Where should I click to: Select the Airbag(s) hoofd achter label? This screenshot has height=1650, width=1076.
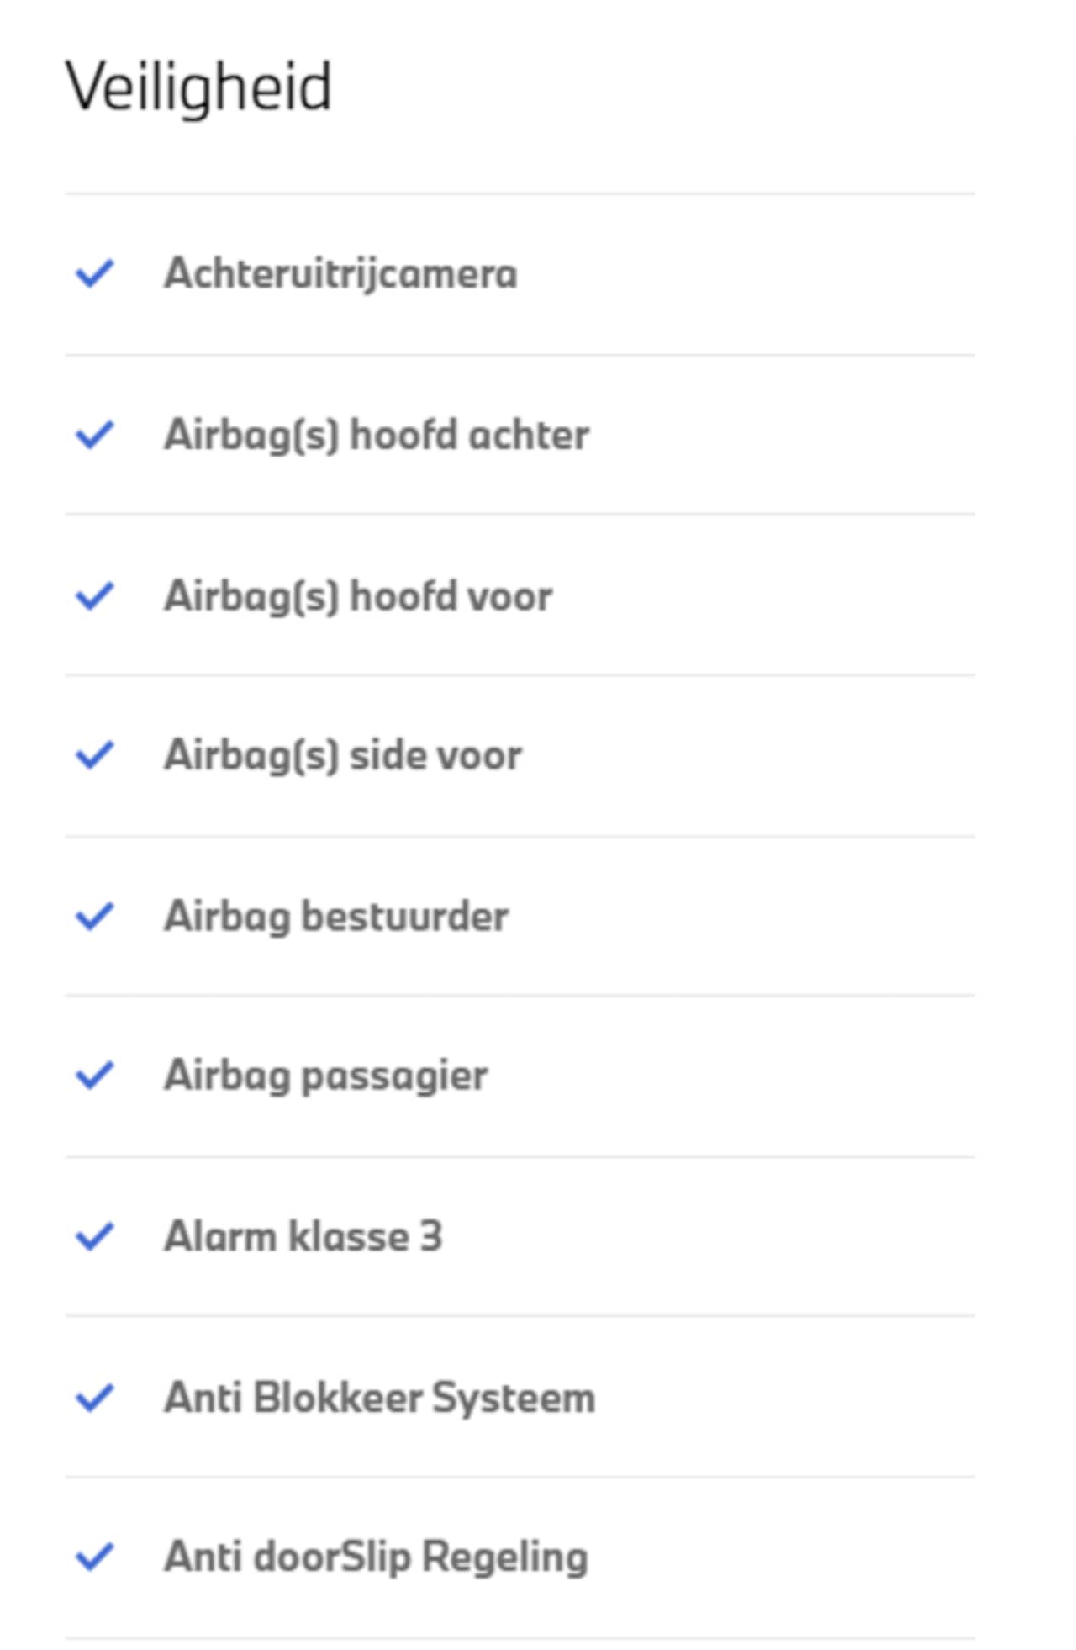point(377,435)
